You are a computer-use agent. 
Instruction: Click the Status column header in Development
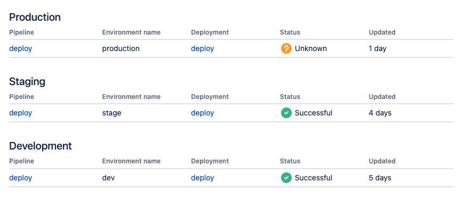click(290, 161)
